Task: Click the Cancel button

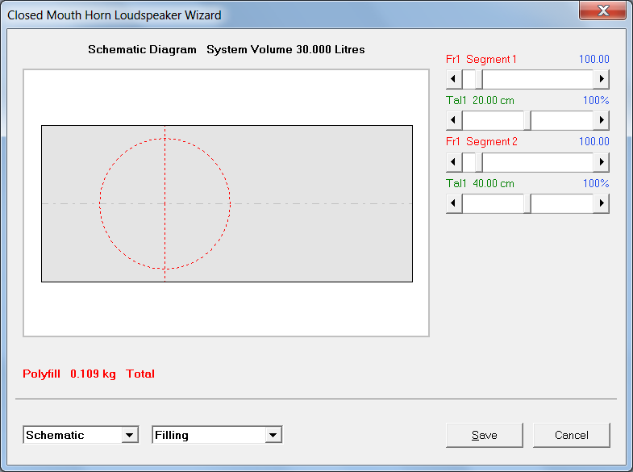Action: click(572, 435)
